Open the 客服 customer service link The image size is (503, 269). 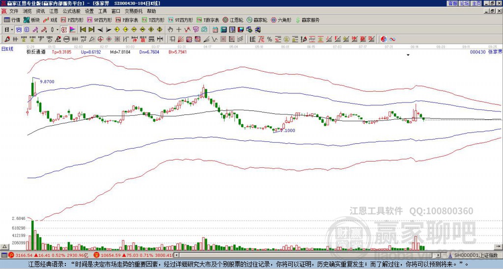tap(452, 3)
